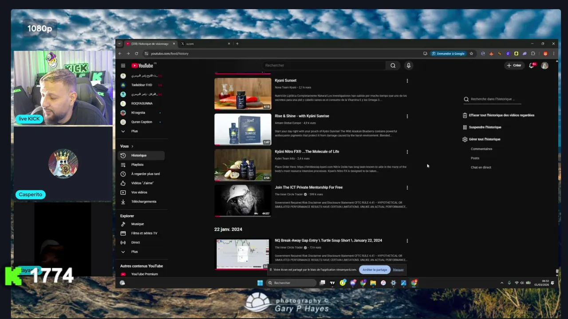Expand Plus under Explorer section
Image resolution: width=568 pixels, height=319 pixels.
pyautogui.click(x=134, y=252)
